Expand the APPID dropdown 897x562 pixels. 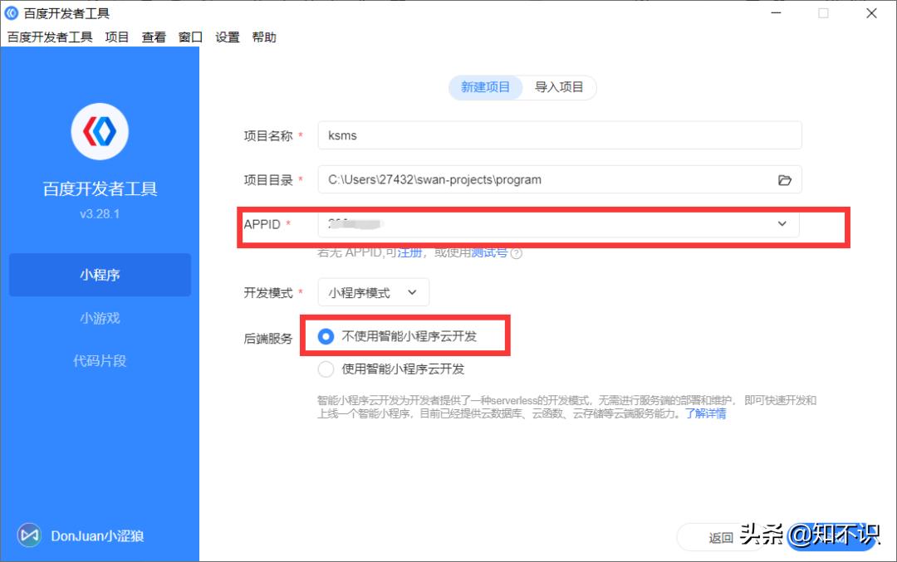tap(781, 223)
